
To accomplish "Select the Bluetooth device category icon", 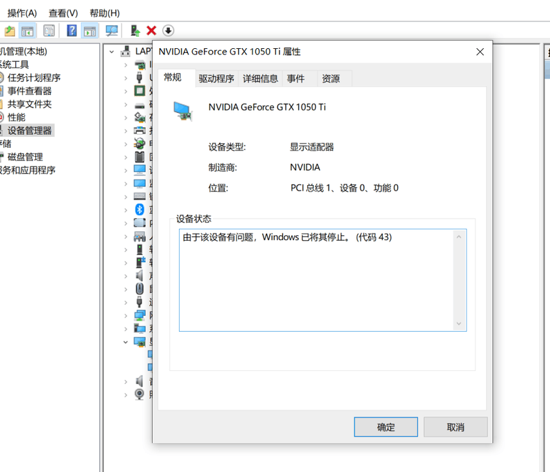I will point(140,210).
